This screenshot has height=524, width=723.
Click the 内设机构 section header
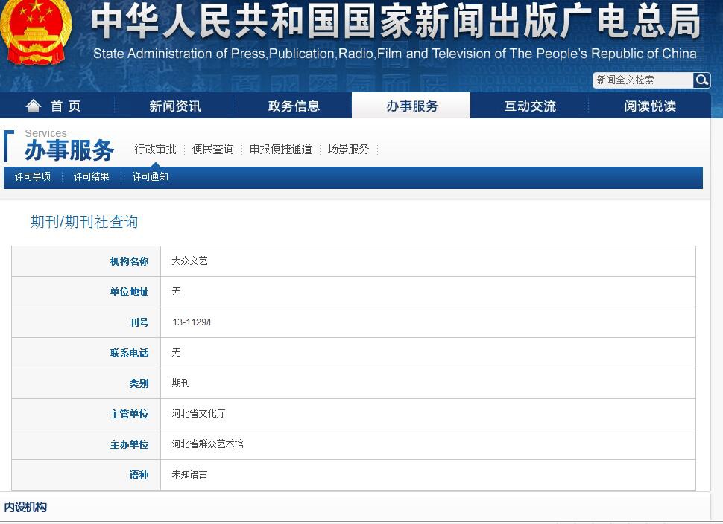[x=25, y=507]
